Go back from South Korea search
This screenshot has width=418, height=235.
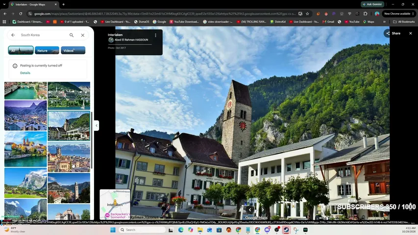(x=13, y=35)
